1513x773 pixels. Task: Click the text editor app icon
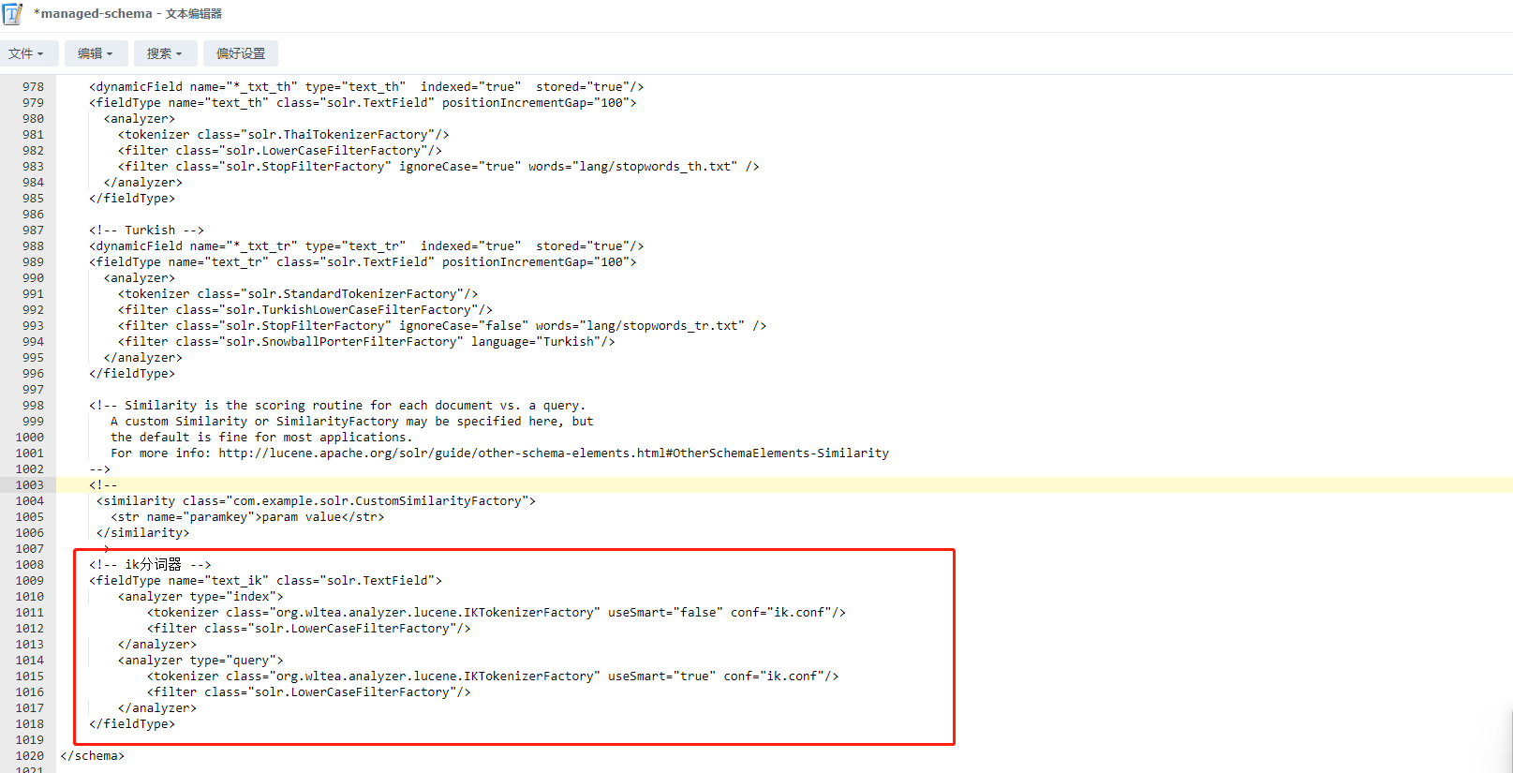(13, 14)
